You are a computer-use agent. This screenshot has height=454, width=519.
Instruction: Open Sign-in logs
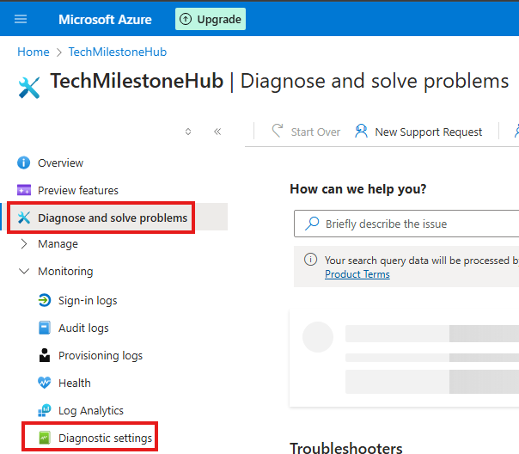tap(88, 301)
